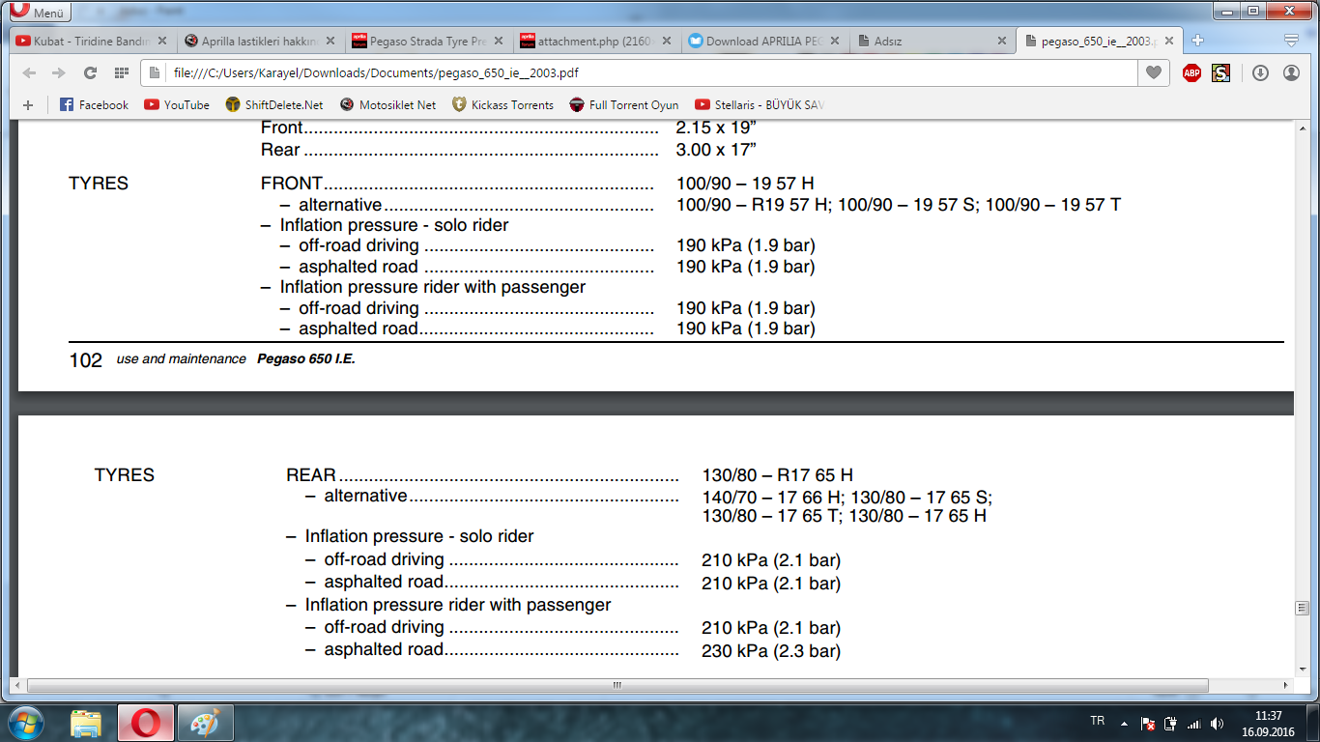Click the power plug battery icon in tray
Viewport: 1320px width, 742px height.
(1170, 723)
